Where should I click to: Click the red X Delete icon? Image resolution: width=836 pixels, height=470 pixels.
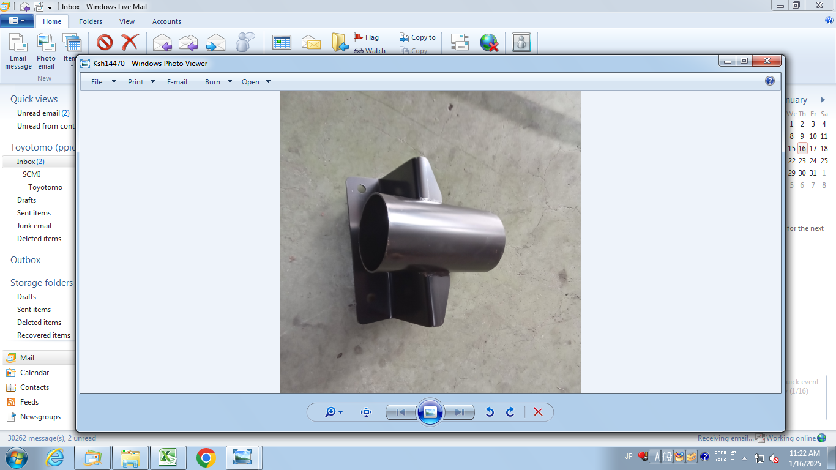(130, 42)
